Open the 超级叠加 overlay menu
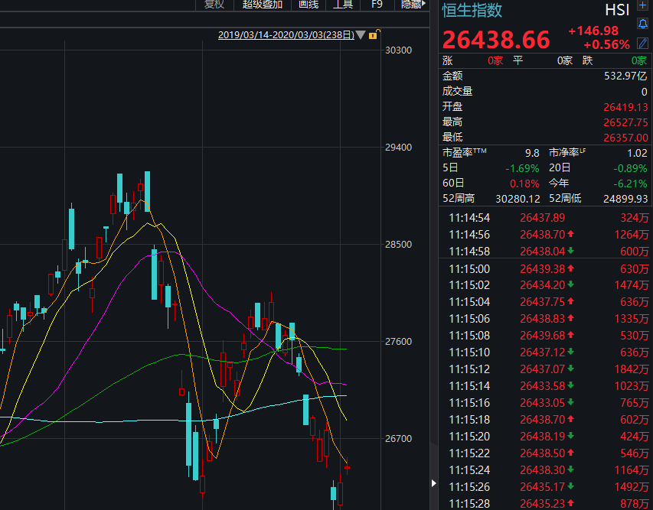This screenshot has height=510, width=653. point(263,4)
